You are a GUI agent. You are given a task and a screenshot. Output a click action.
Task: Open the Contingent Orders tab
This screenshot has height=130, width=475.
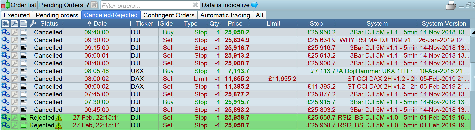(169, 15)
